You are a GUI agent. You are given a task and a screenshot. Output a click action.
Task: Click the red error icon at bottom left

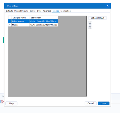click(x=2, y=102)
